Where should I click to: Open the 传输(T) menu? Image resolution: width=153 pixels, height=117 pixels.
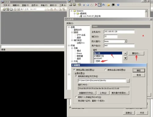(44, 5)
